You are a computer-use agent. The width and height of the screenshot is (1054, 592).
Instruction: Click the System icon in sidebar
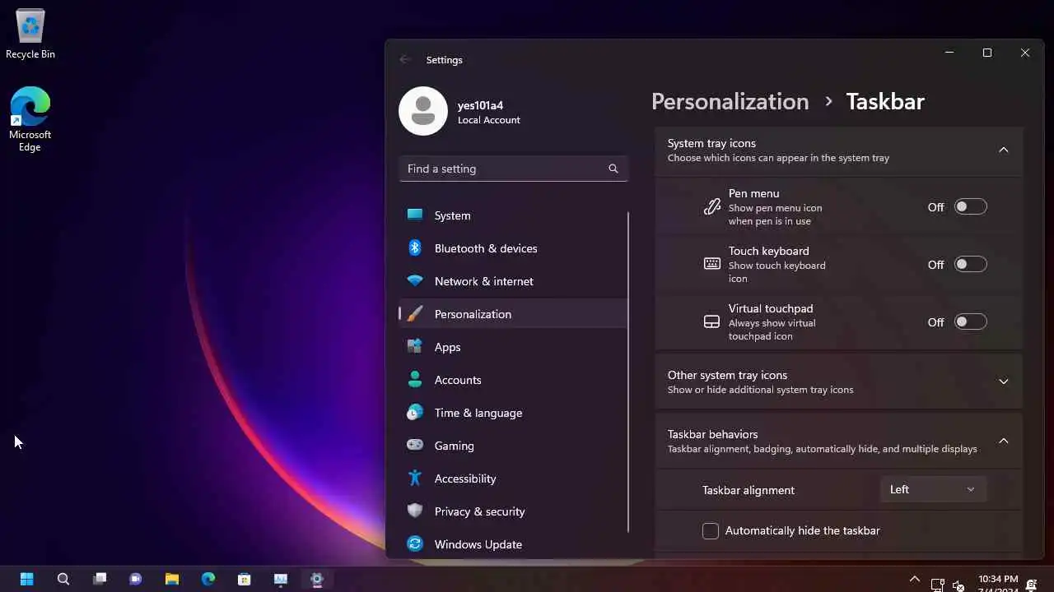[x=415, y=215]
